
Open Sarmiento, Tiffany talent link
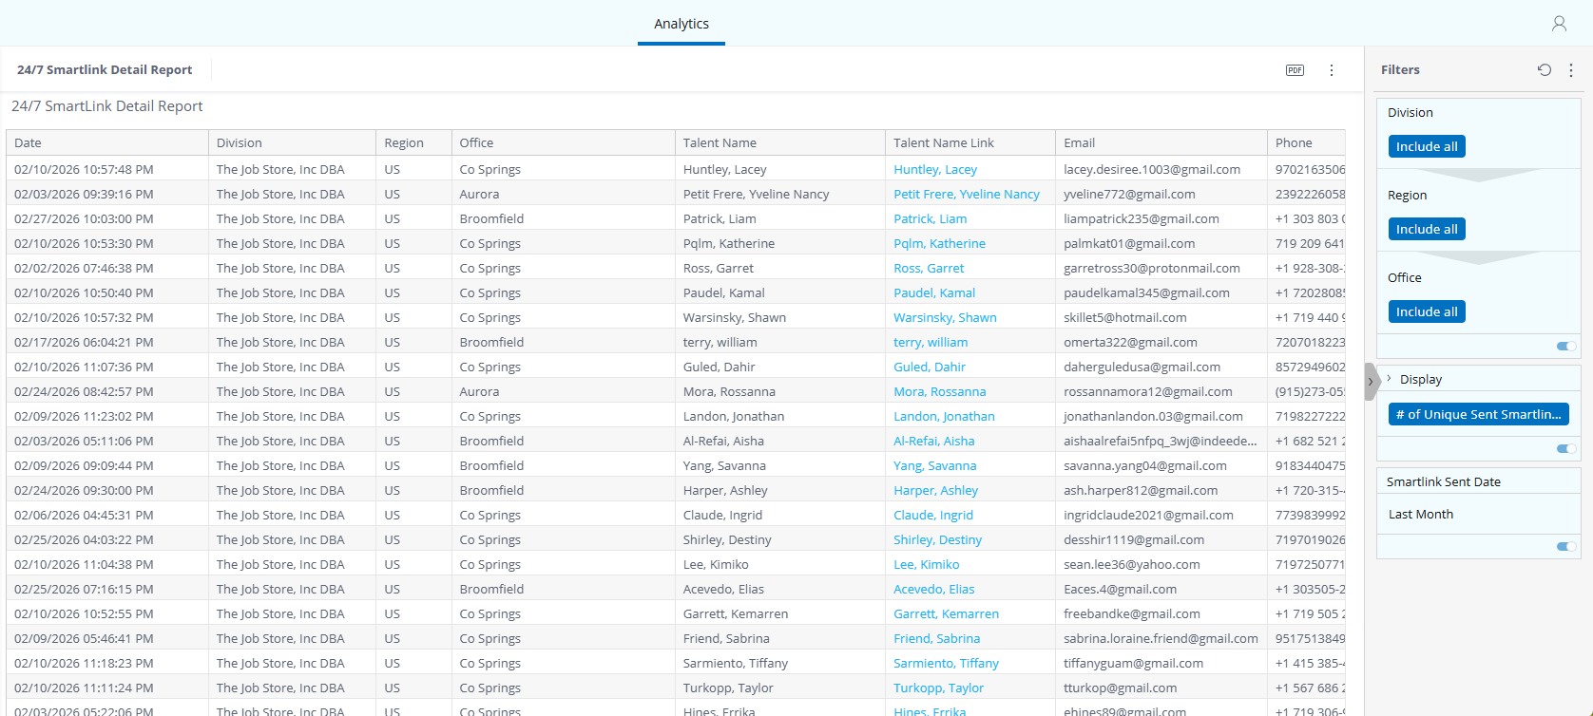[x=947, y=663]
